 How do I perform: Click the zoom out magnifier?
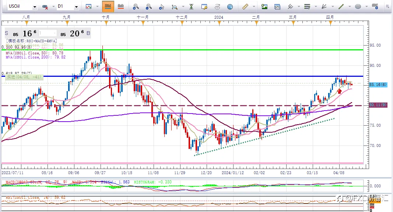(x=149, y=7)
